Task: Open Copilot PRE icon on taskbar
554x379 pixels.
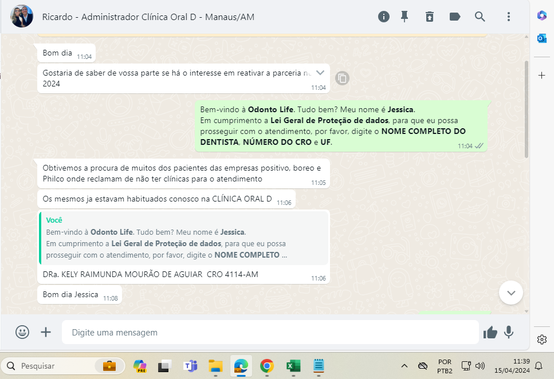Action: click(140, 366)
